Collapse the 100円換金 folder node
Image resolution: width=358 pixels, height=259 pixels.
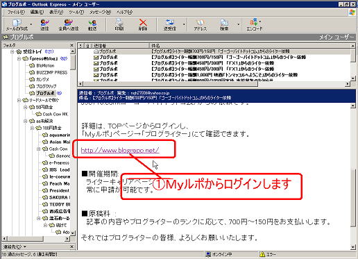pos(32,128)
